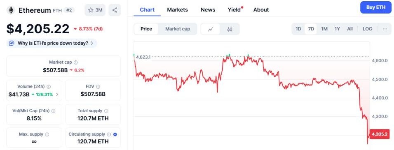Switch to candlestick chart icon
This screenshot has height=150, width=394.
pos(230,29)
